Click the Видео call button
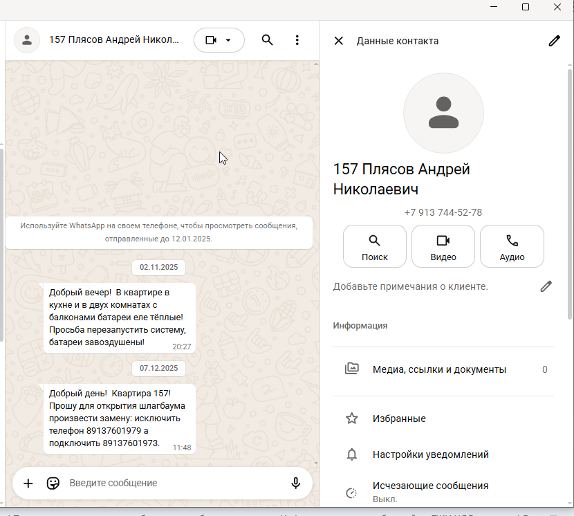This screenshot has width=574, height=516. 443,246
